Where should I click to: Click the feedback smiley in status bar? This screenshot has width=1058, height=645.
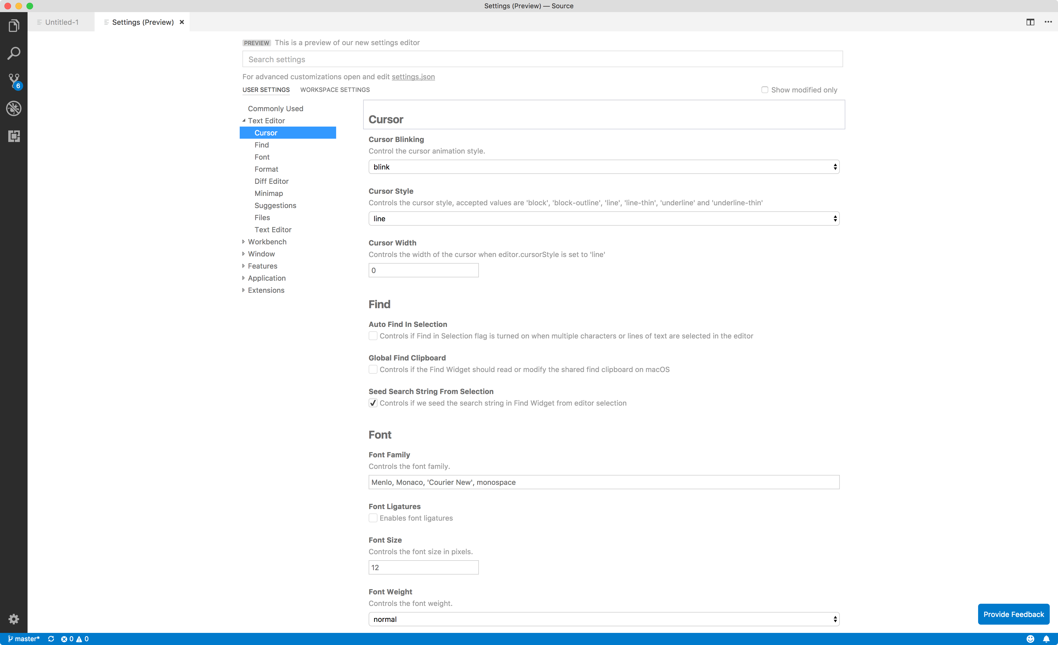click(x=1030, y=639)
